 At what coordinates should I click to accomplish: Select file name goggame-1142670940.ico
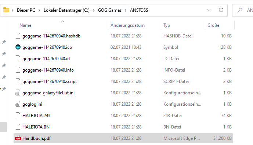47,47
